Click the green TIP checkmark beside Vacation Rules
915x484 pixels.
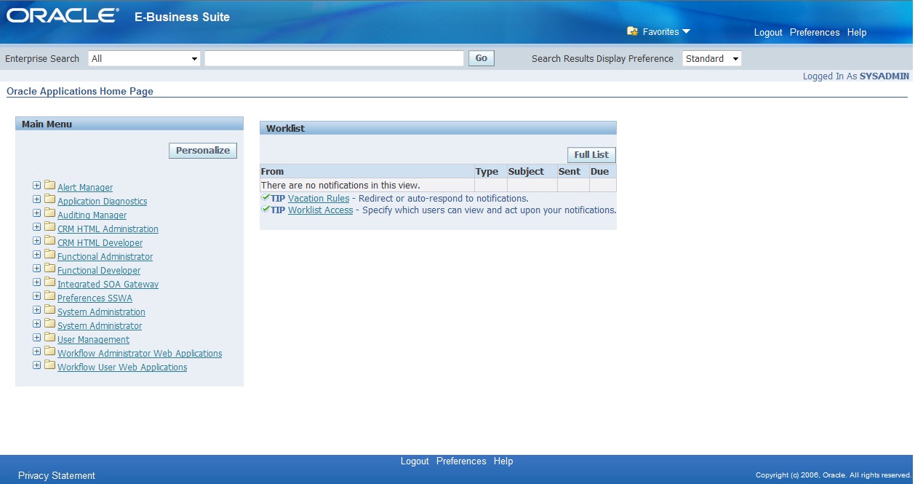coord(265,197)
